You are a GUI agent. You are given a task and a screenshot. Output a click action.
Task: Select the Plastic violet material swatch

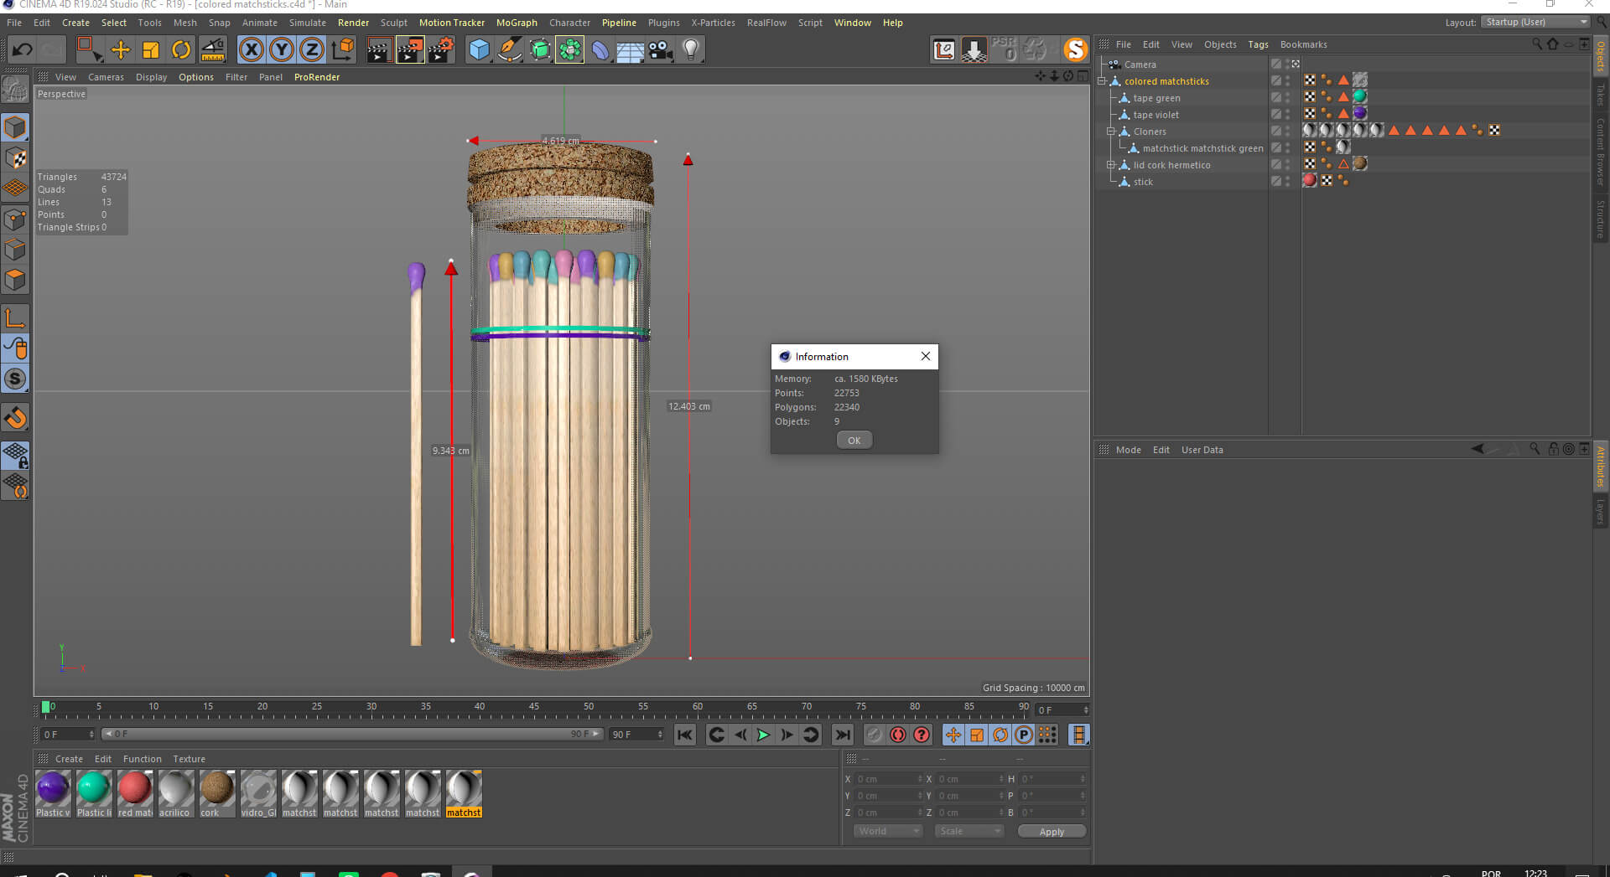click(x=53, y=793)
